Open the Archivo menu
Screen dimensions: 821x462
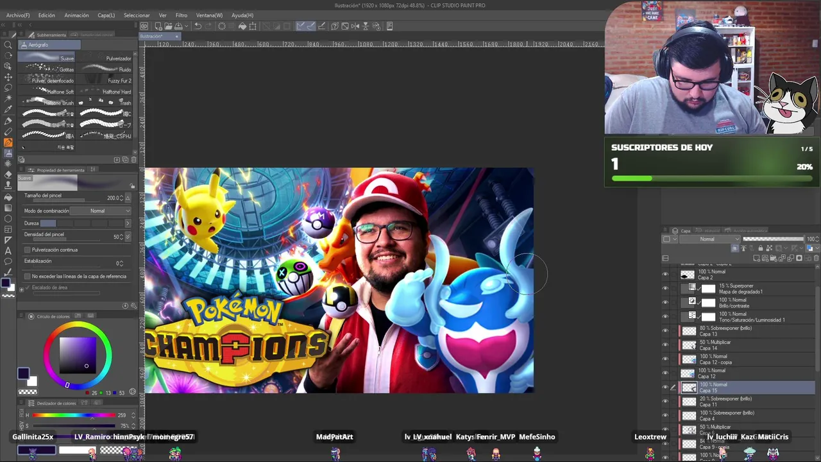pyautogui.click(x=17, y=15)
